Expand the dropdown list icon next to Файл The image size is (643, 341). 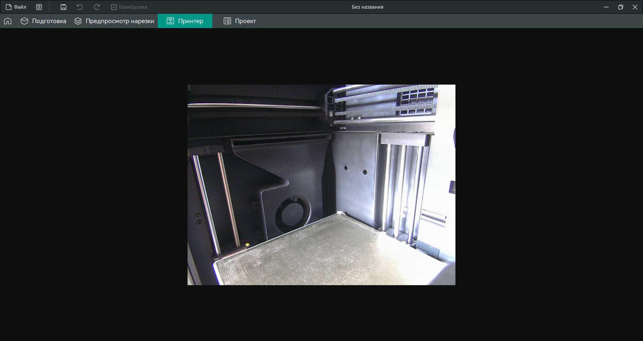click(39, 7)
